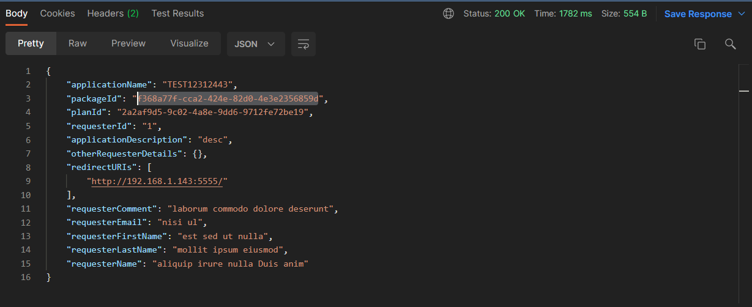Click the Save Response button
This screenshot has width=752, height=307.
[x=698, y=13]
